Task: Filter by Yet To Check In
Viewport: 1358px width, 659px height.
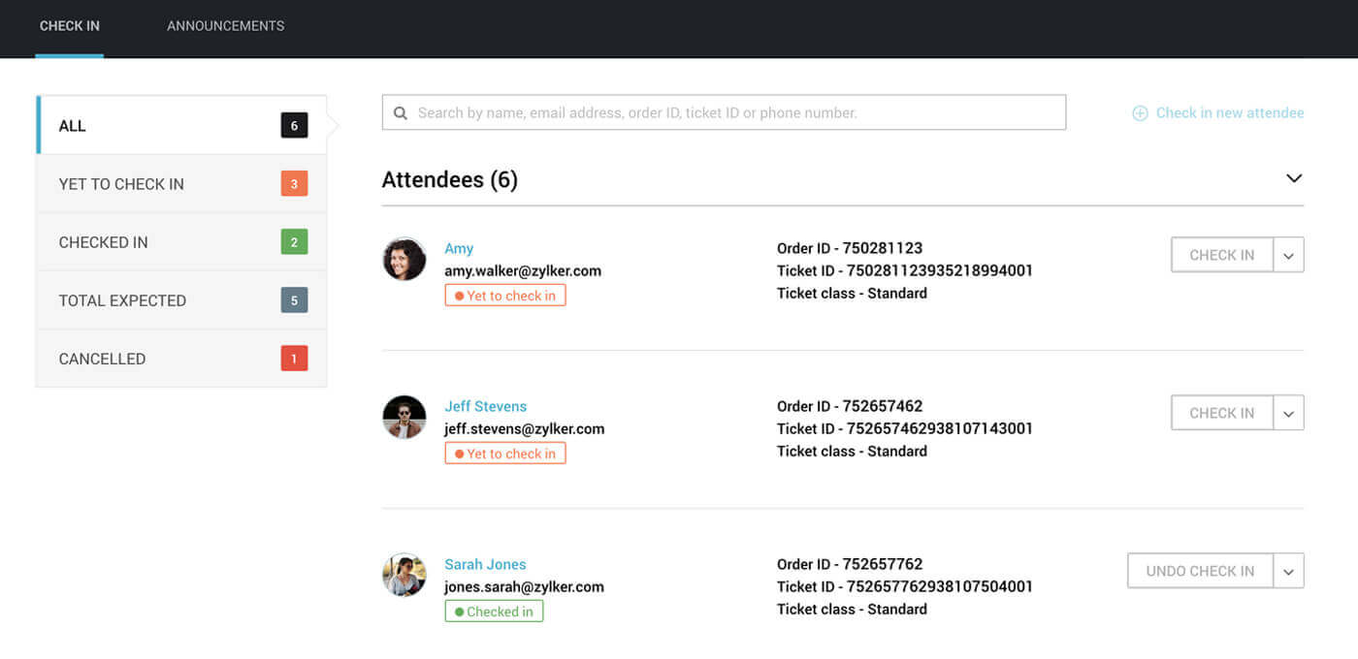Action: click(x=180, y=184)
